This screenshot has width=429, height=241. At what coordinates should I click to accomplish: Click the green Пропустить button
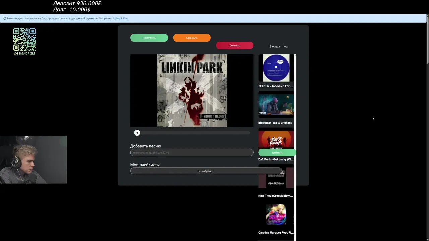(149, 38)
